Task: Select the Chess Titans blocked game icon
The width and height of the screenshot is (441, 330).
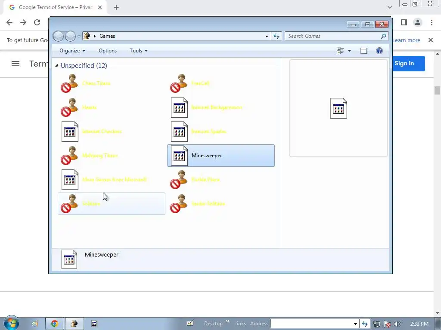Action: coord(69,83)
